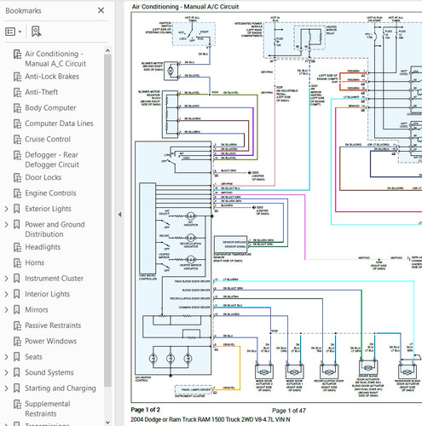The width and height of the screenshot is (422, 426).
Task: Click the Starting and Charging bookmark icon
Action: pyautogui.click(x=17, y=388)
